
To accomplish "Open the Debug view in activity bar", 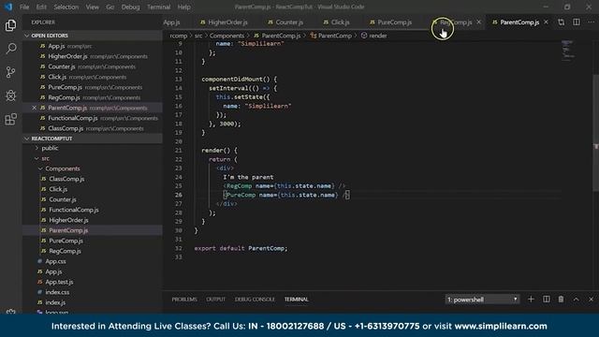I will click(x=10, y=95).
